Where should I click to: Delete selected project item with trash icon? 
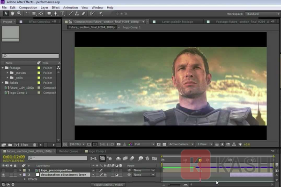pyautogui.click(x=35, y=145)
